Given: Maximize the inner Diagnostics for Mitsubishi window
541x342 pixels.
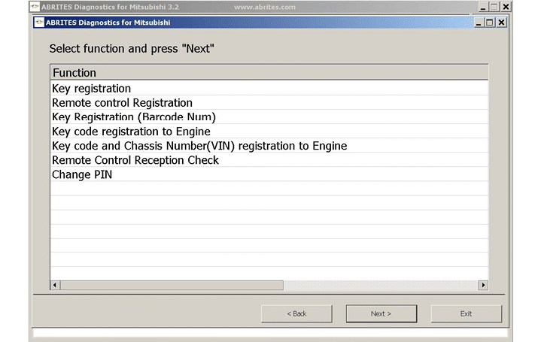Looking at the screenshot, I should click(x=490, y=23).
